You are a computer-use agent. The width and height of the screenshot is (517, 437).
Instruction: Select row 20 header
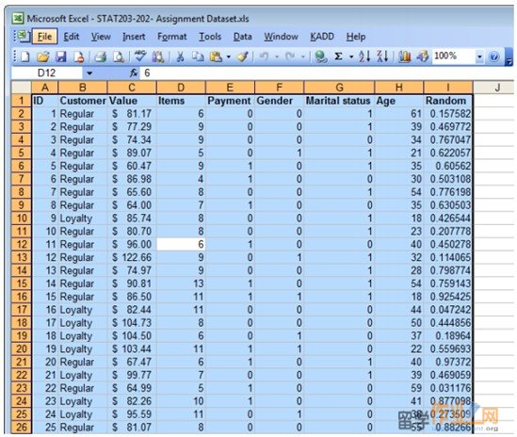[22, 348]
